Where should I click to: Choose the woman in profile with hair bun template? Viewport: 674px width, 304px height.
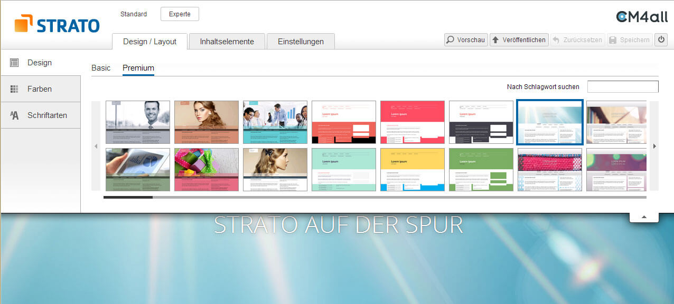[275, 170]
